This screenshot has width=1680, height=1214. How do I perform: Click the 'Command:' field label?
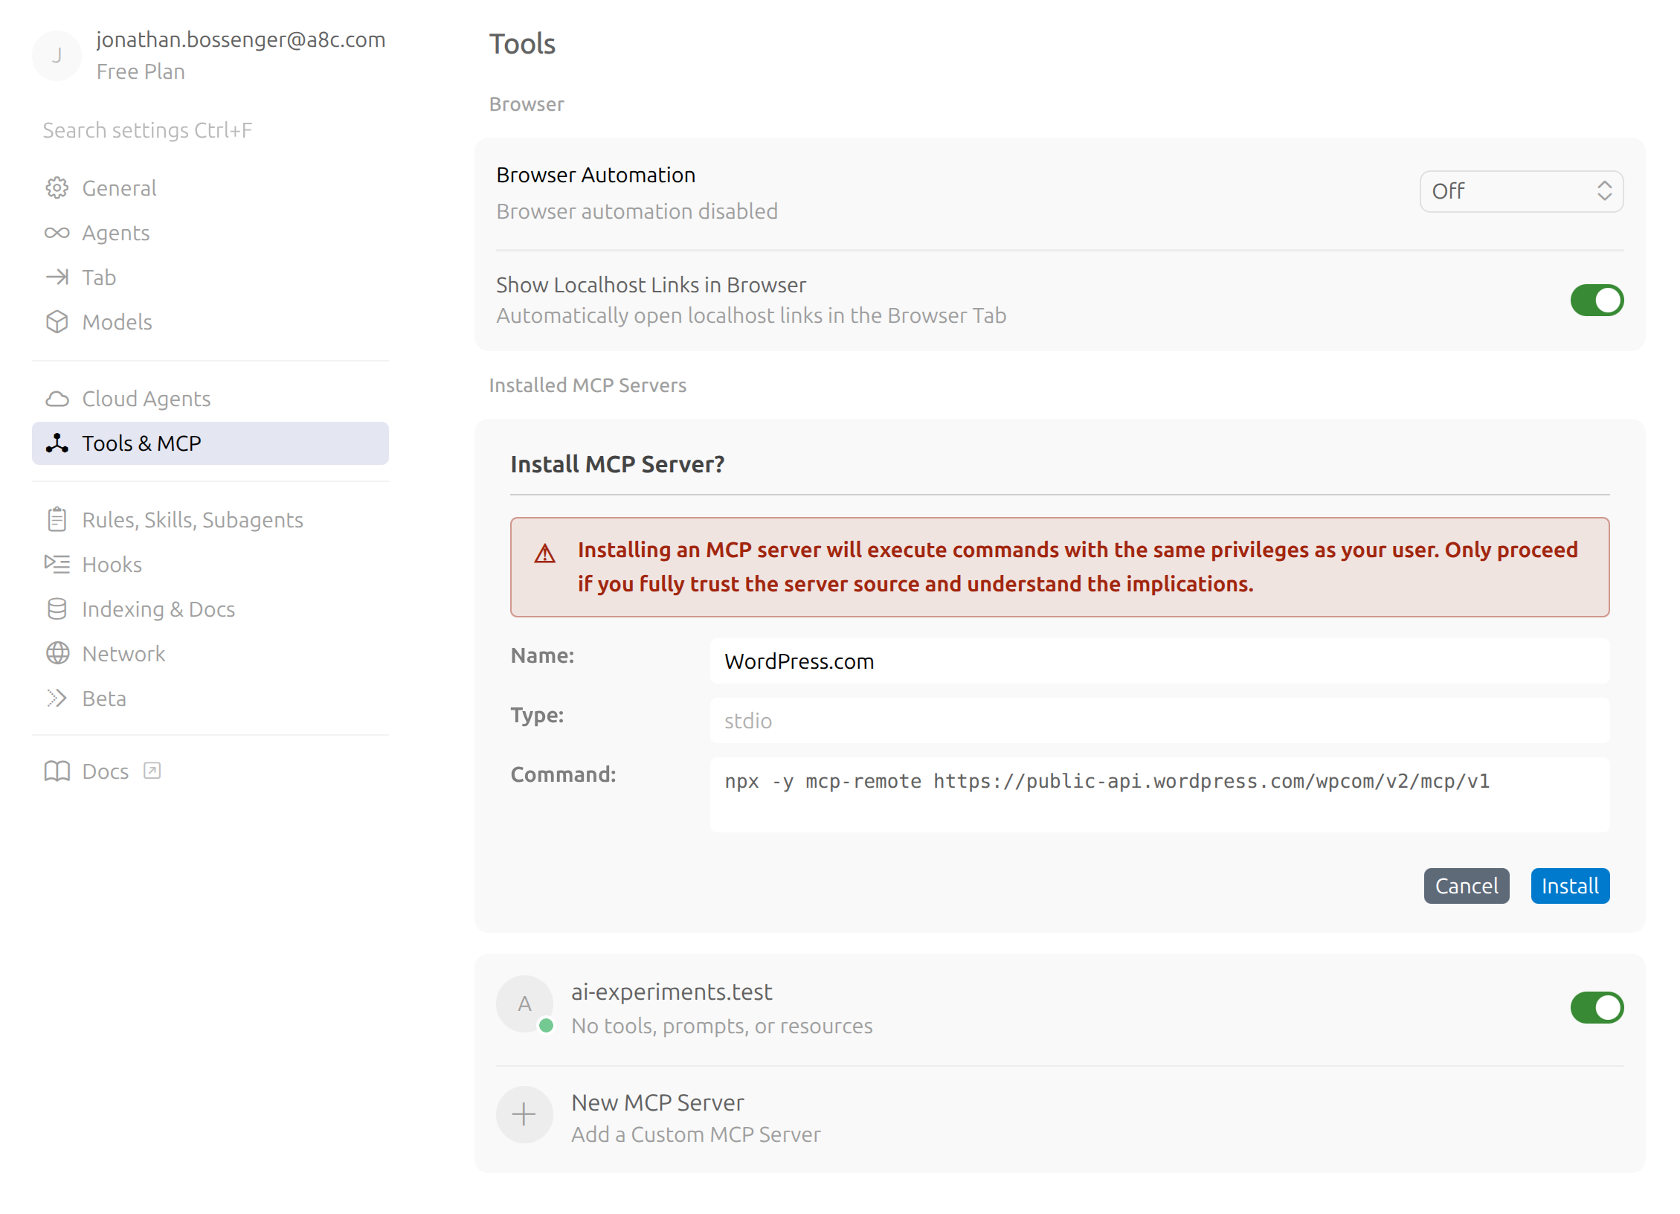563,774
